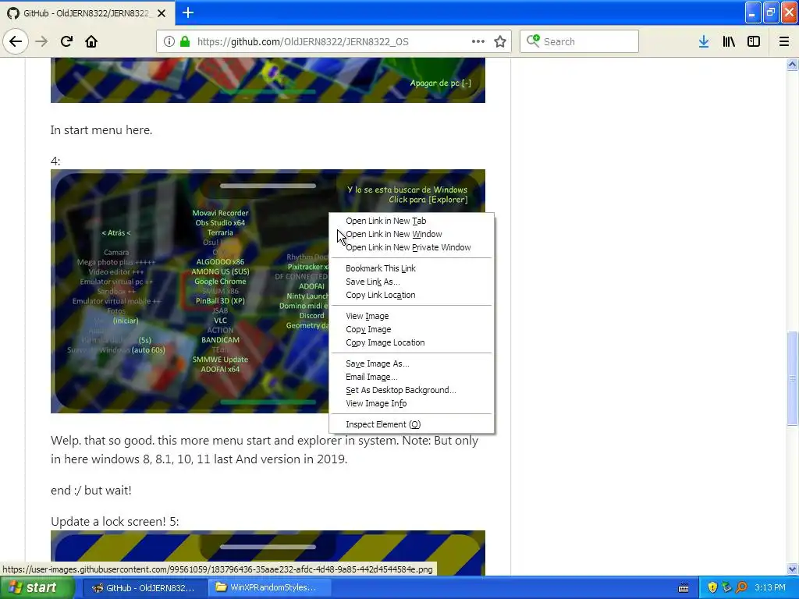Select View Image from context menu

(x=412, y=316)
